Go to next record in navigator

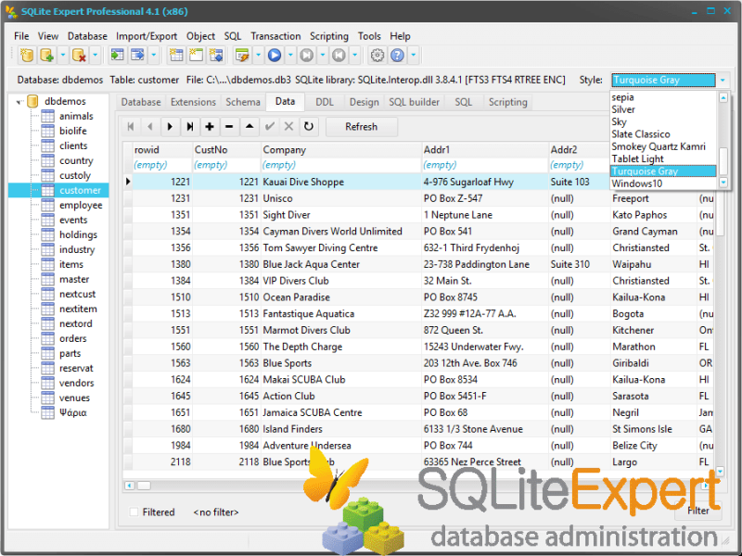click(171, 127)
